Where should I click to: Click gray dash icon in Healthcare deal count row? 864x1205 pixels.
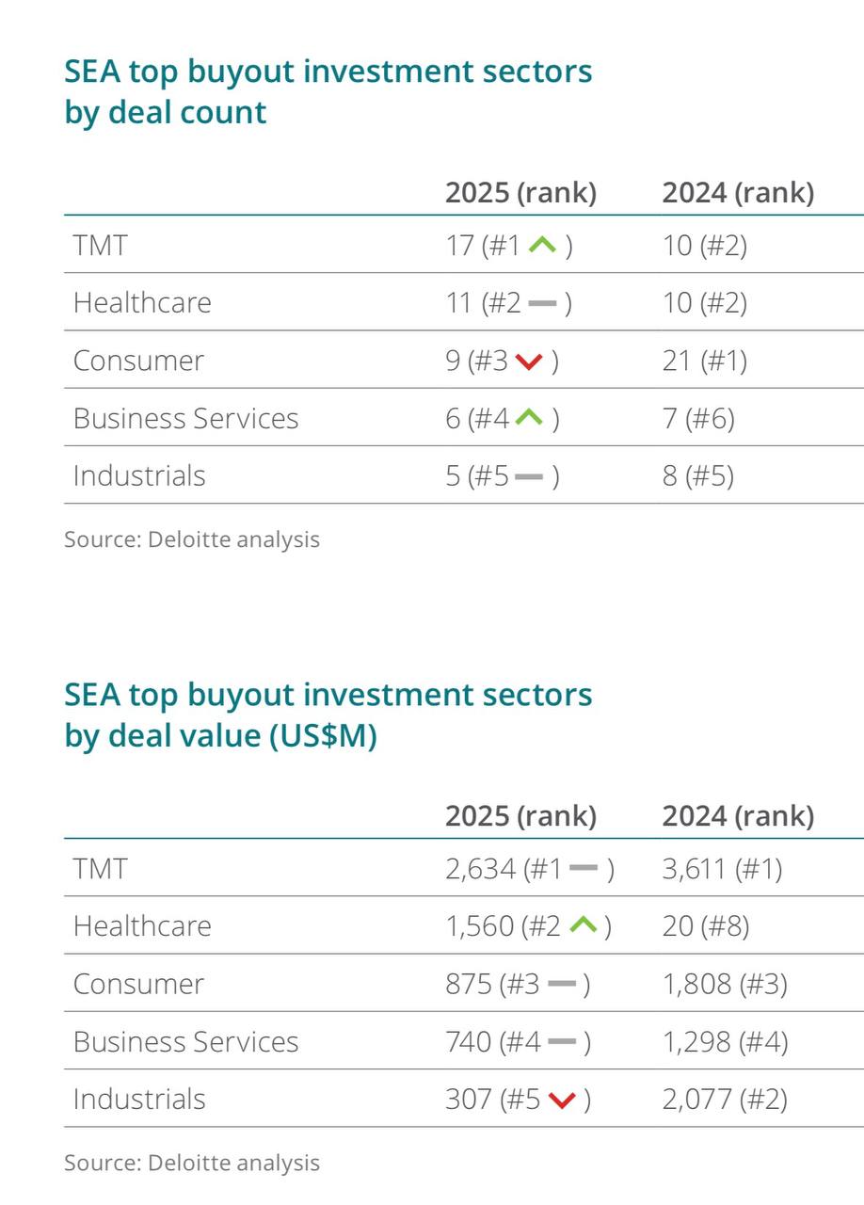pos(543,303)
